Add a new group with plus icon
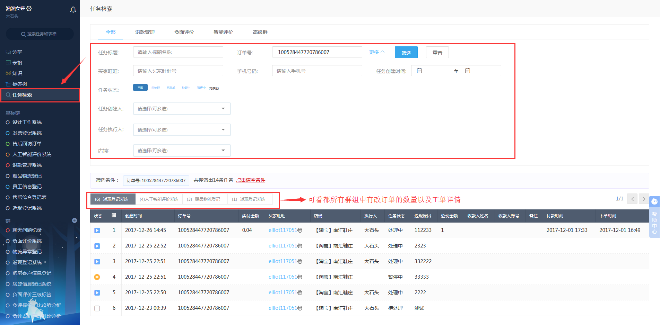This screenshot has height=325, width=660. point(75,220)
